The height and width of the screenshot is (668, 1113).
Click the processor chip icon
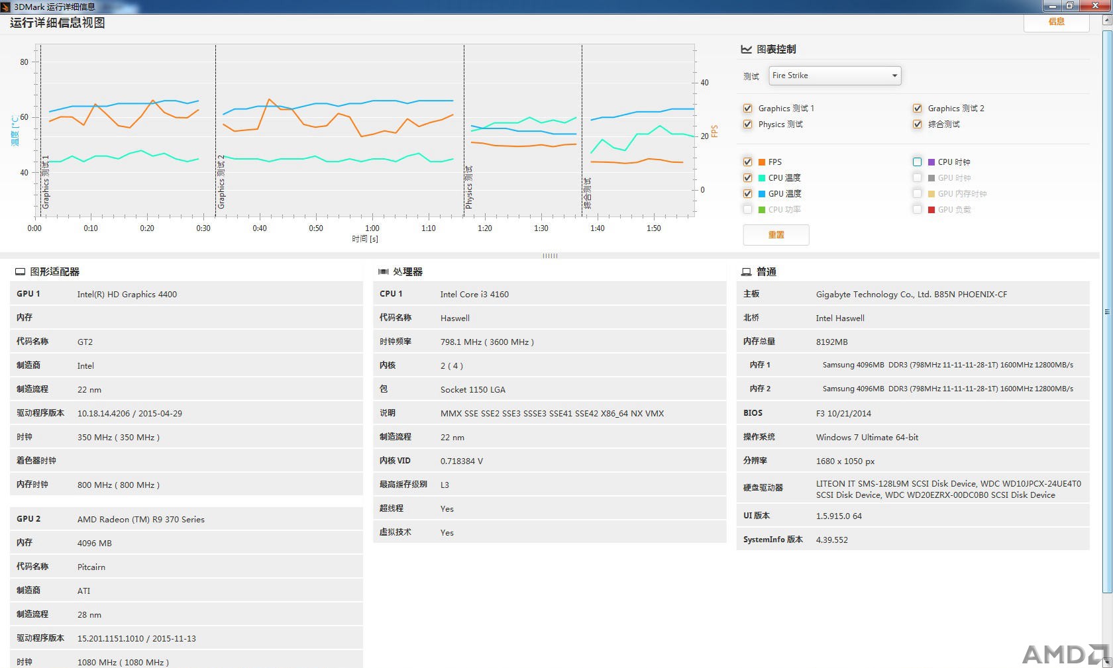coord(383,271)
